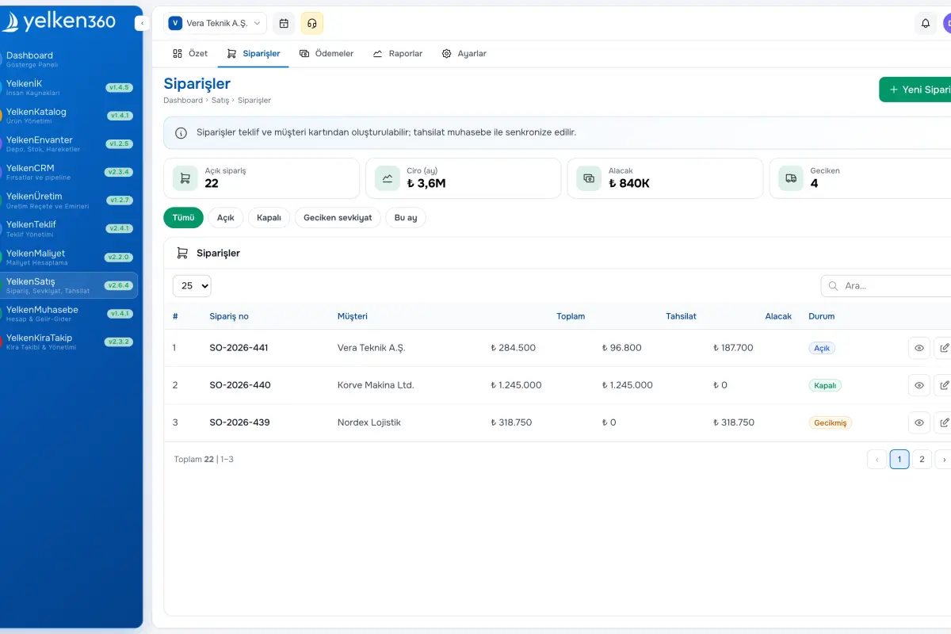Select the Tümü filter chip
The image size is (951, 634).
tap(183, 218)
